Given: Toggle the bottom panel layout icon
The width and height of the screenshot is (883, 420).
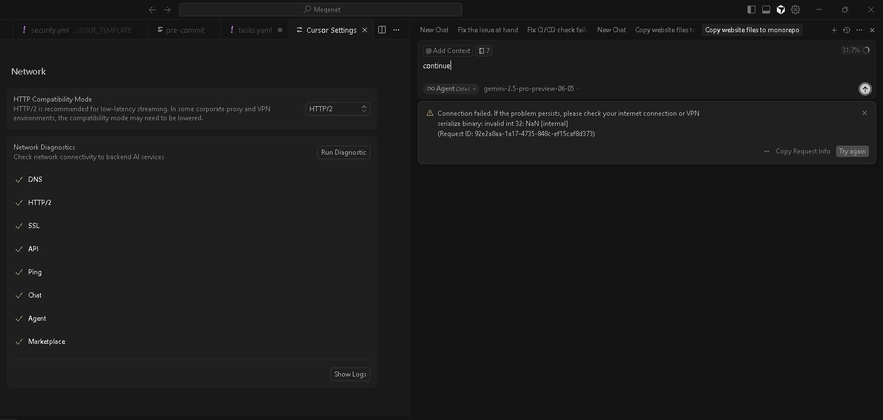Looking at the screenshot, I should tap(766, 10).
